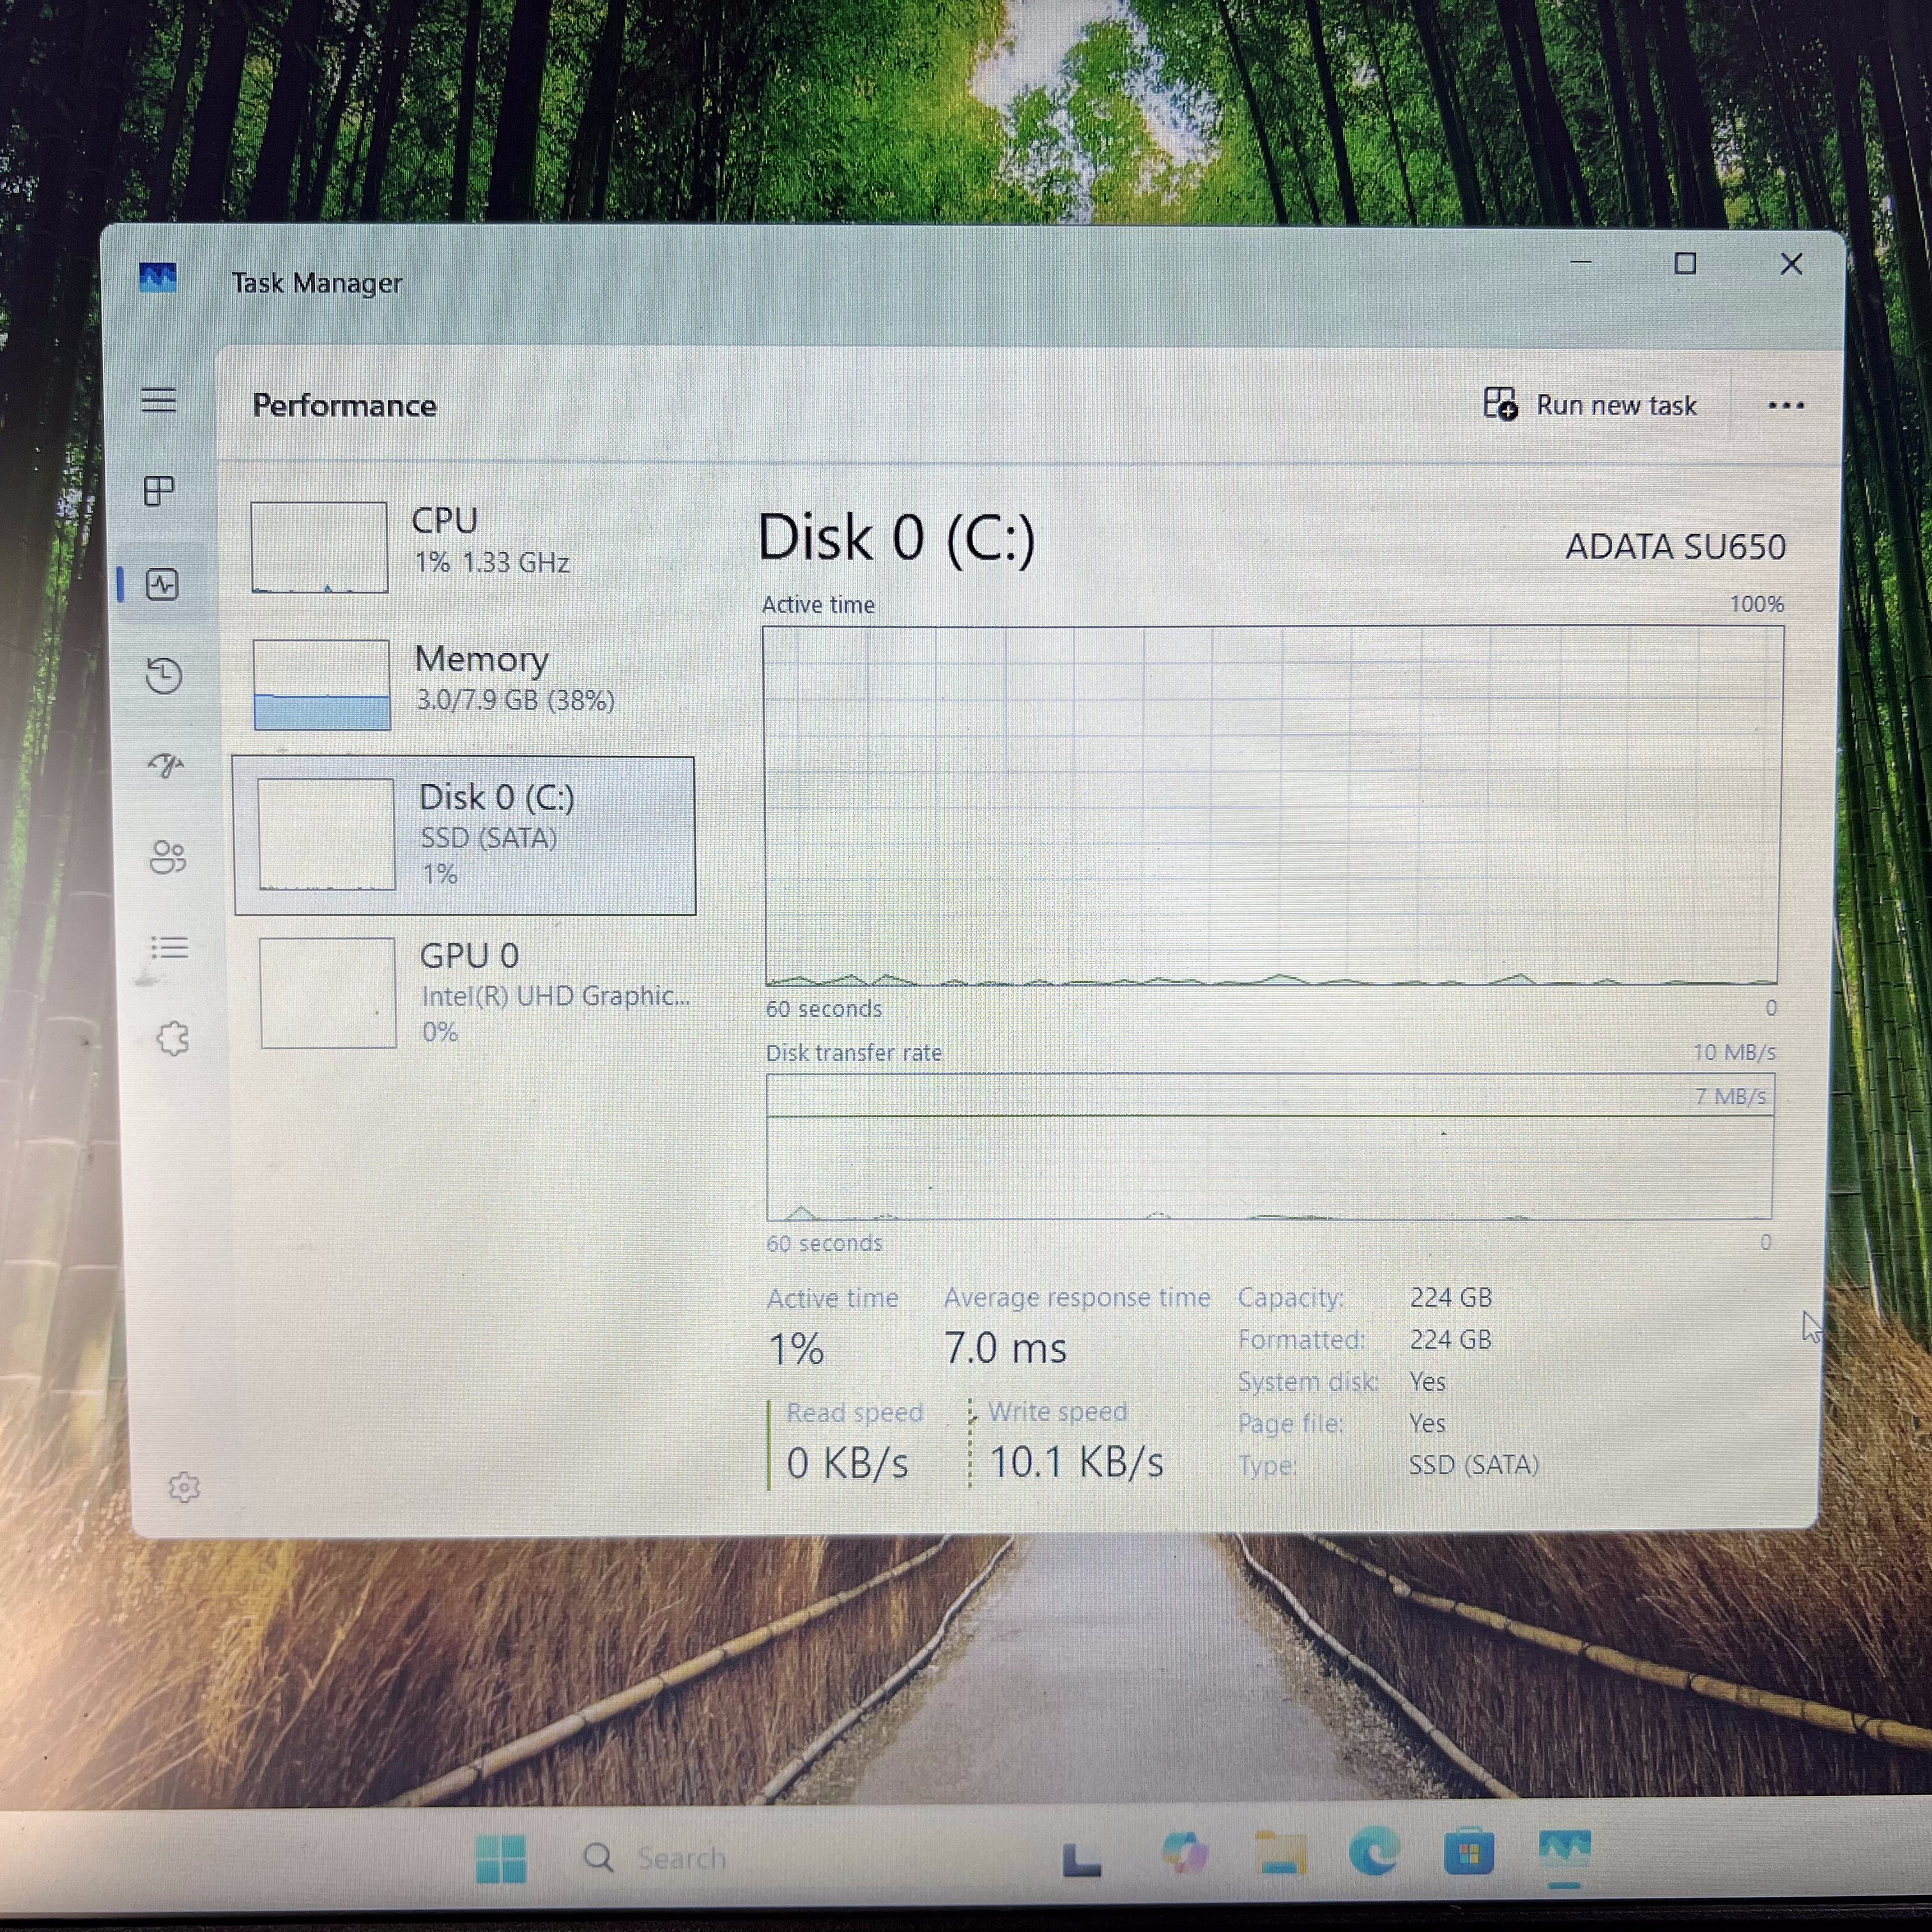Viewport: 1932px width, 1932px height.
Task: Click the 10.1 KB/s write speed value
Action: click(1076, 1462)
